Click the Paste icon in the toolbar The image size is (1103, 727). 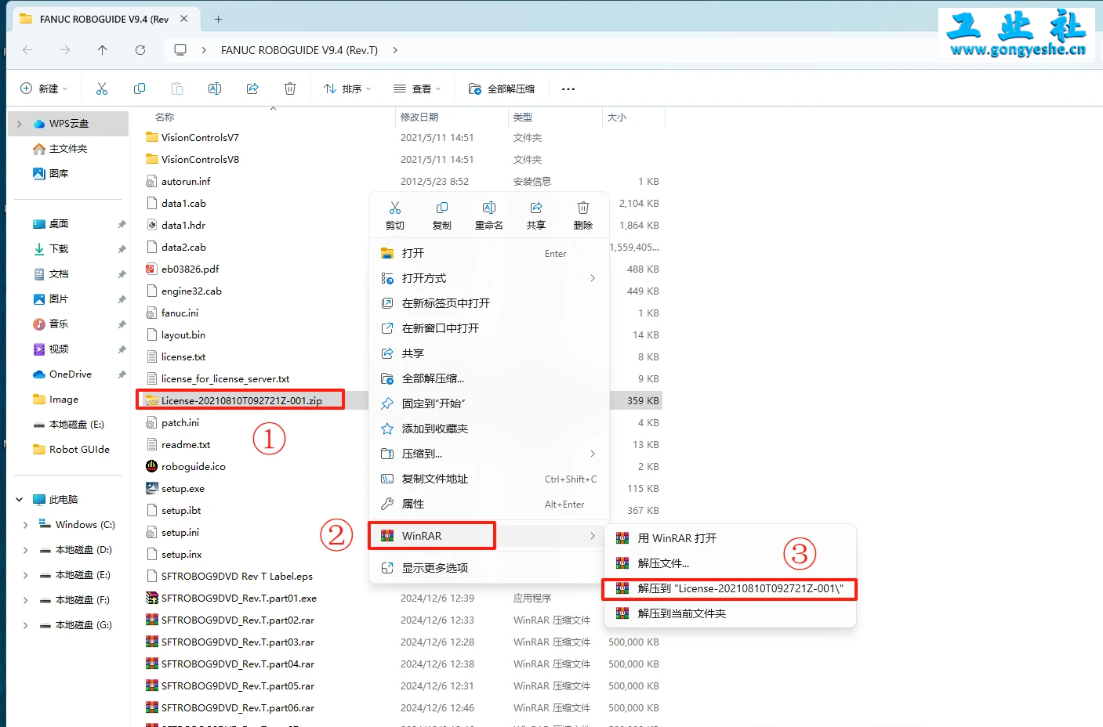177,89
